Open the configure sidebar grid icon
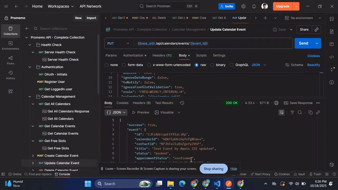 10,92
